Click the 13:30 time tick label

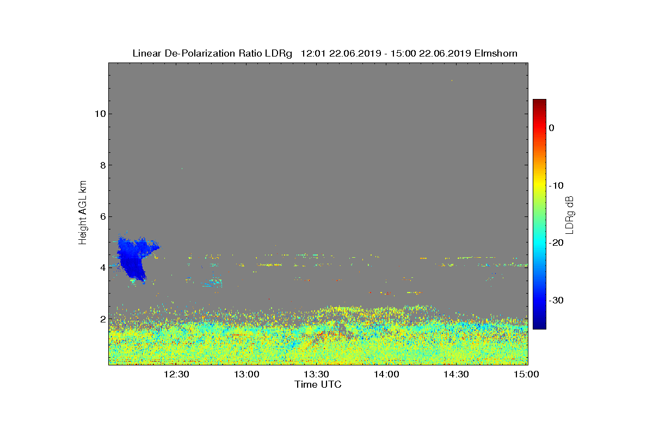point(317,374)
